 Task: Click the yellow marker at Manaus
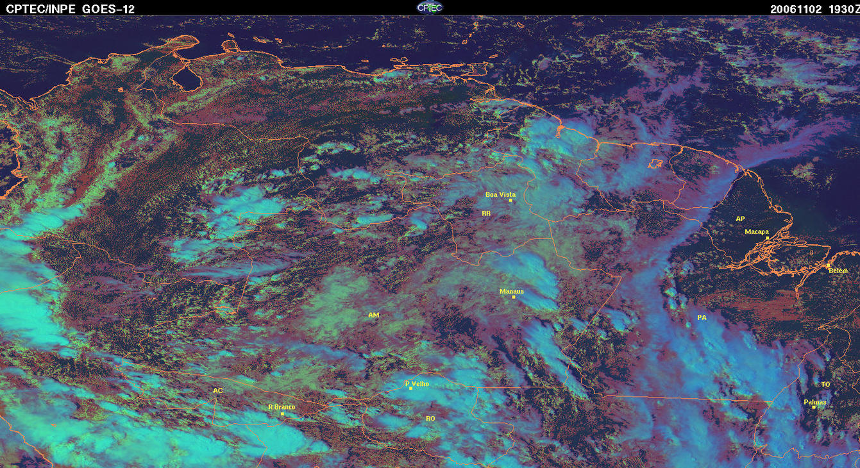tap(514, 297)
